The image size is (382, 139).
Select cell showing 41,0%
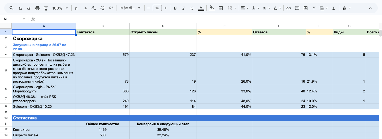click(224, 55)
